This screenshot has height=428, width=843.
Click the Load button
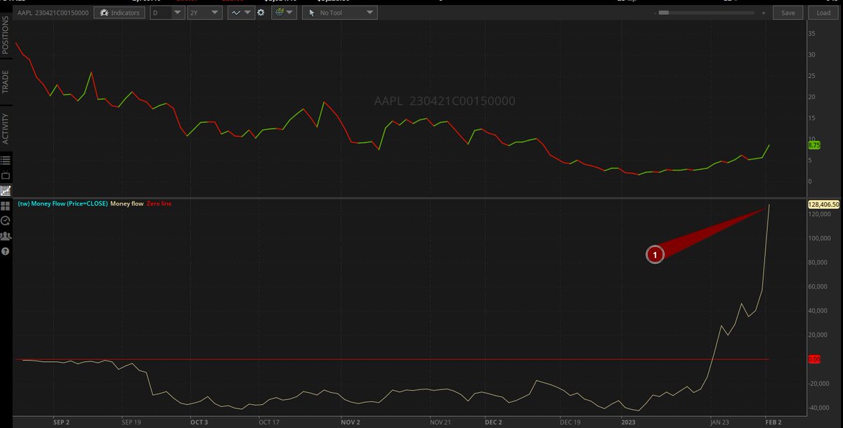tap(823, 13)
